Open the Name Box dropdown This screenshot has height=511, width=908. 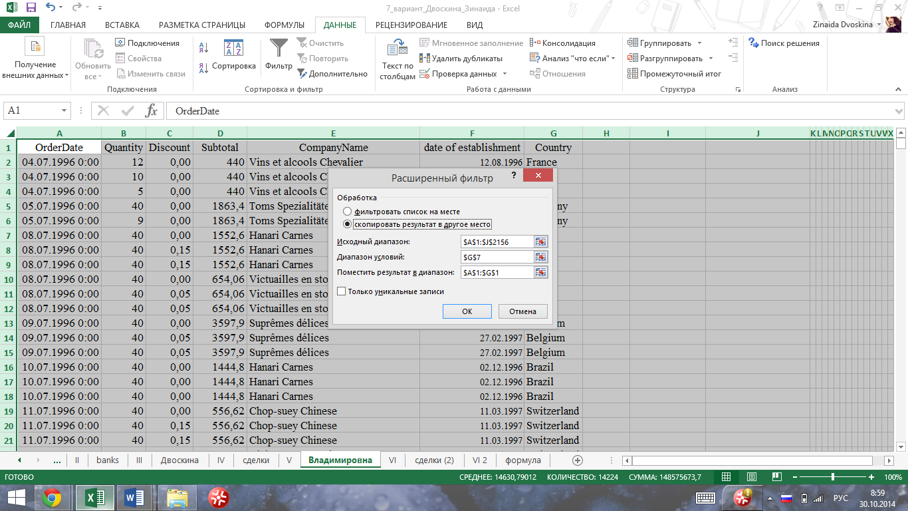64,110
